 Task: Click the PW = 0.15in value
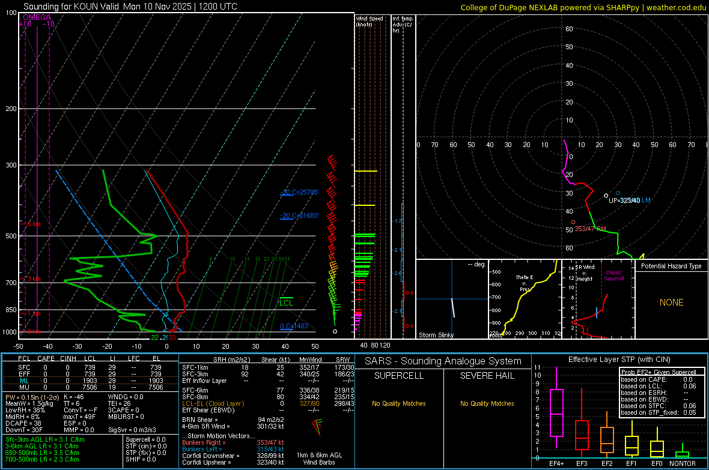coord(32,397)
